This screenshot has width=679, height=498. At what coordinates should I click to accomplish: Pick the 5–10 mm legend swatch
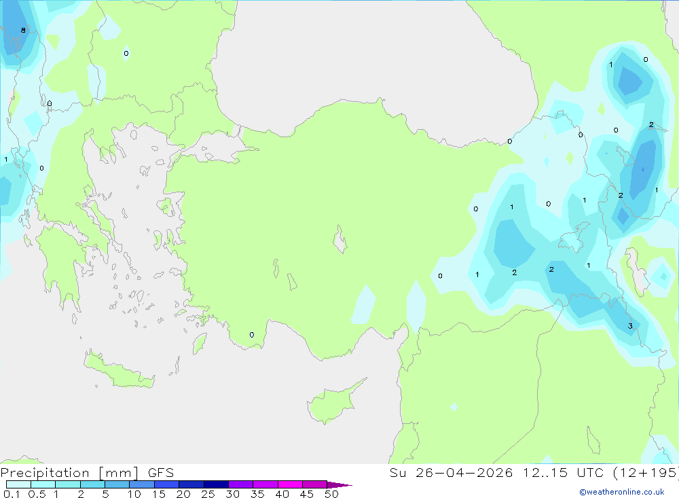(117, 484)
